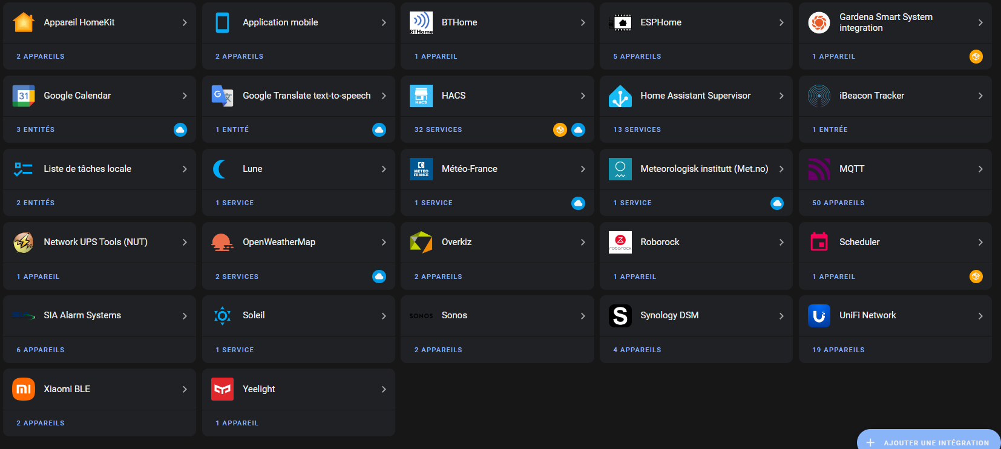Click the HACS store icon
The height and width of the screenshot is (449, 1001).
point(421,96)
